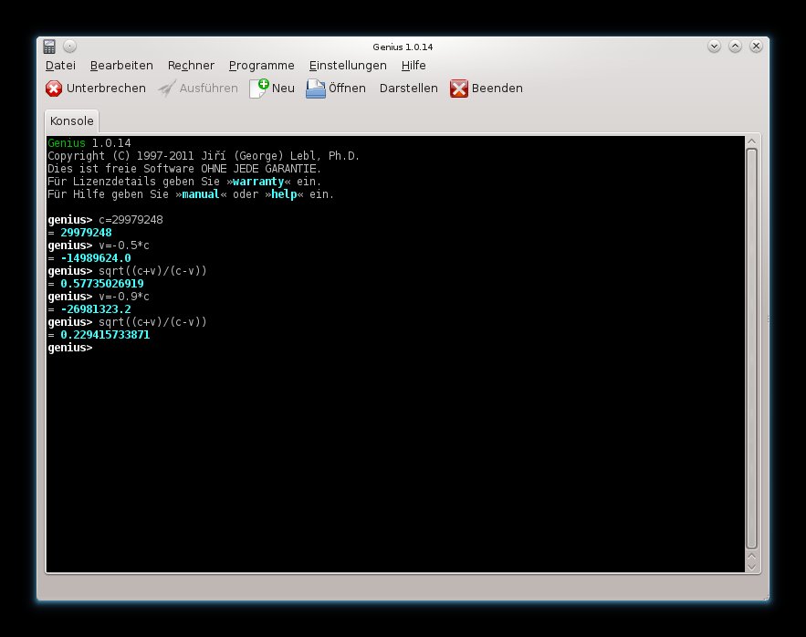Maximize window with the up chevron button
The image size is (806, 637).
tap(735, 47)
